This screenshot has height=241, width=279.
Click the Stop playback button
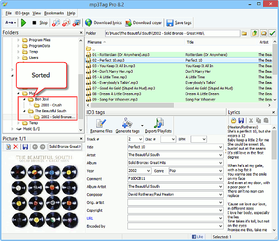coord(40,23)
